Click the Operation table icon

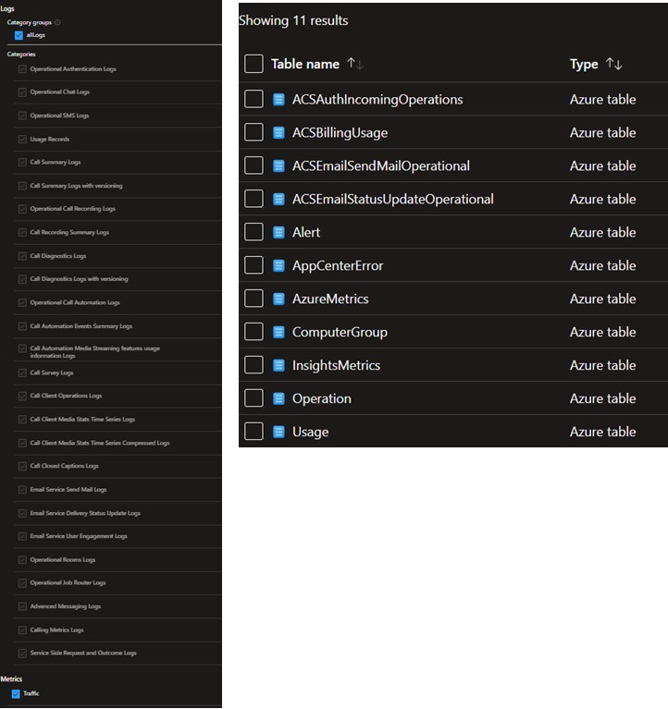(278, 398)
